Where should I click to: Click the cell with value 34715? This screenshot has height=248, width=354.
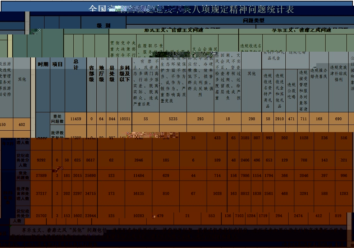pyautogui.click(x=91, y=193)
